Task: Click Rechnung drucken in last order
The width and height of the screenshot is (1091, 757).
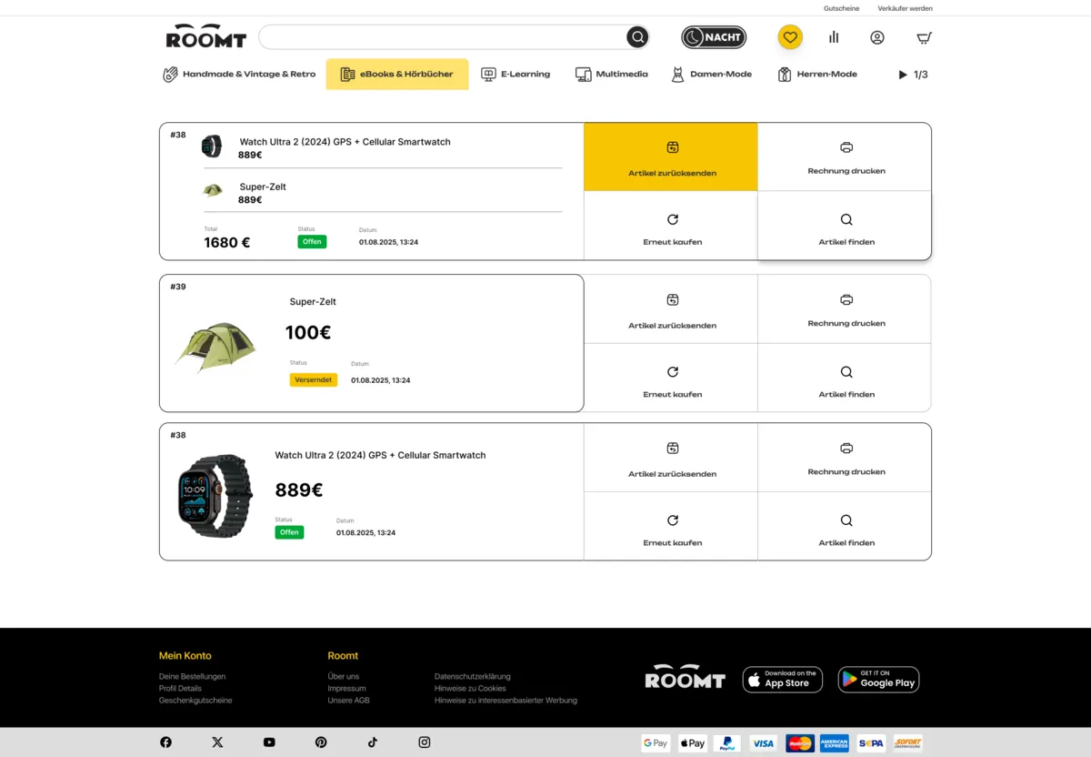Action: click(x=845, y=458)
